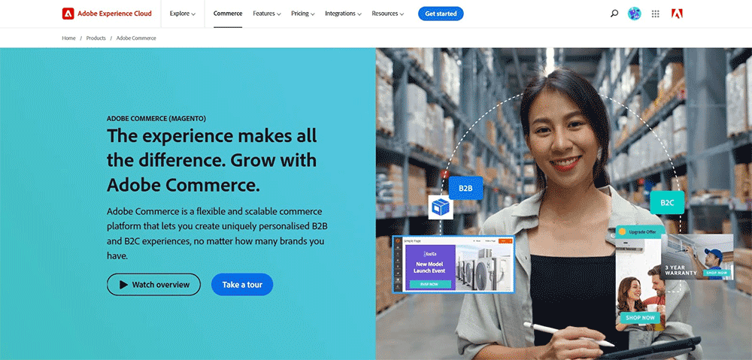Open the Resources dropdown menu
Screen dimensions: 752x360
388,14
